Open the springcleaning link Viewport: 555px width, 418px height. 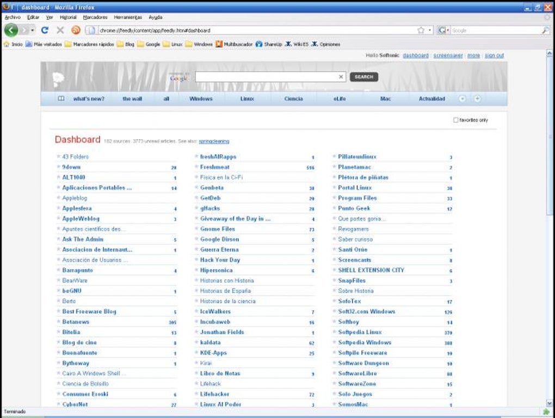coord(214,141)
